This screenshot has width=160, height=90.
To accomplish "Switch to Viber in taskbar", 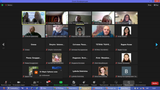I will click(x=46, y=88).
